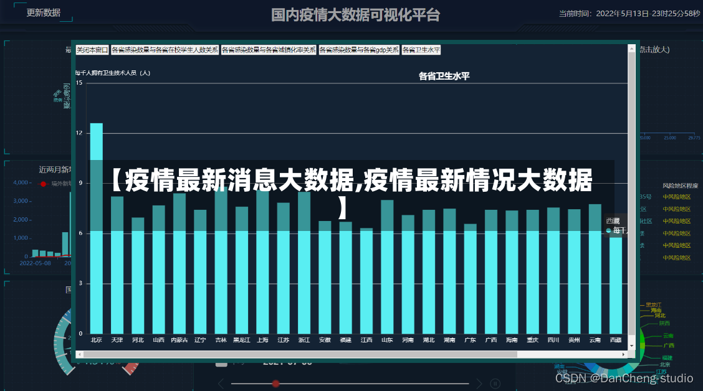Click the 各省卫生水平 chart title
Image resolution: width=703 pixels, height=391 pixels.
(444, 76)
